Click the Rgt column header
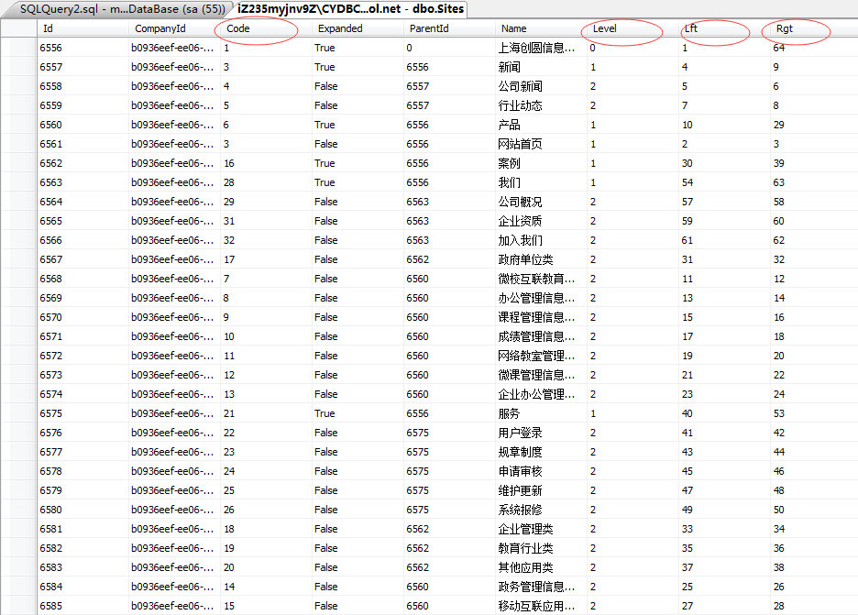Screen dimensions: 858x615 pos(814,28)
